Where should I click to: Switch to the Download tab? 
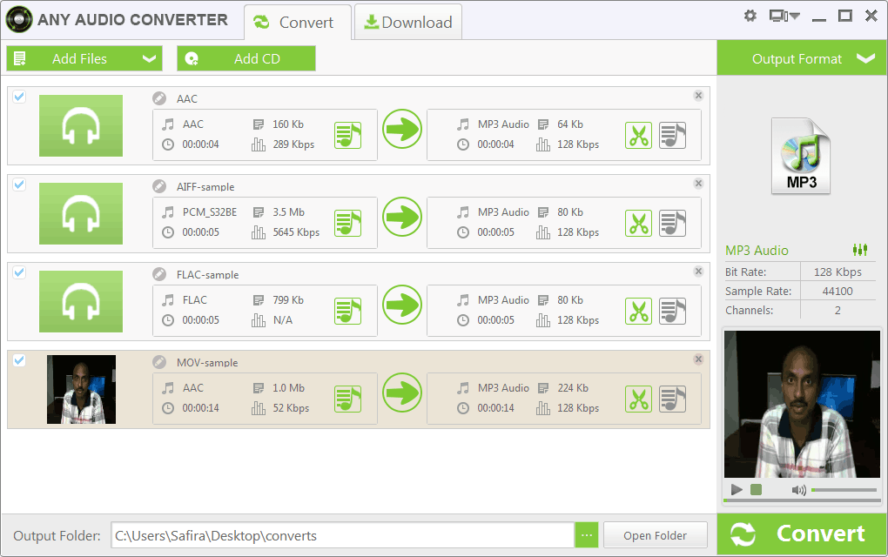[407, 22]
